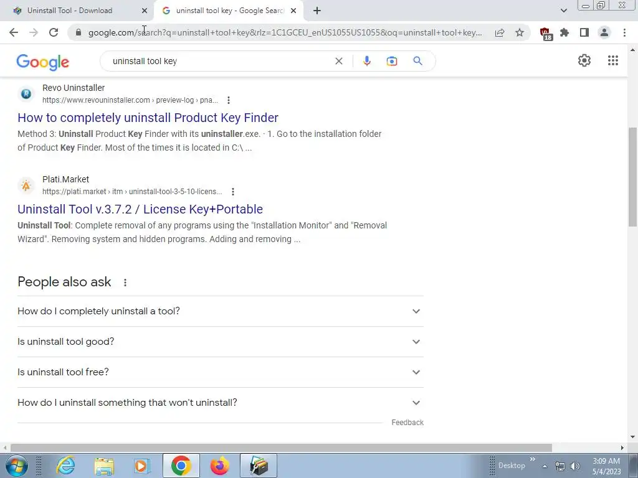The image size is (638, 478).
Task: Open Windows Explorer folder in taskbar
Action: (x=104, y=466)
